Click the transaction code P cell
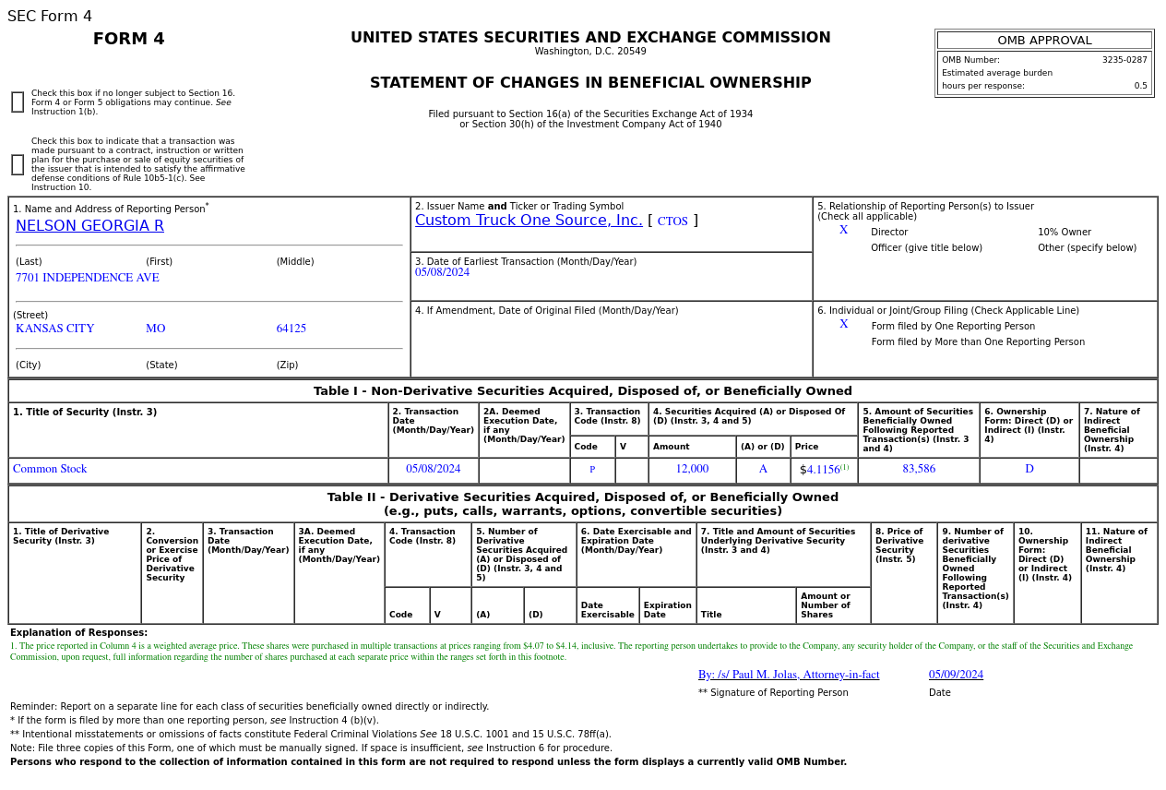Image resolution: width=1166 pixels, height=790 pixels. point(592,470)
